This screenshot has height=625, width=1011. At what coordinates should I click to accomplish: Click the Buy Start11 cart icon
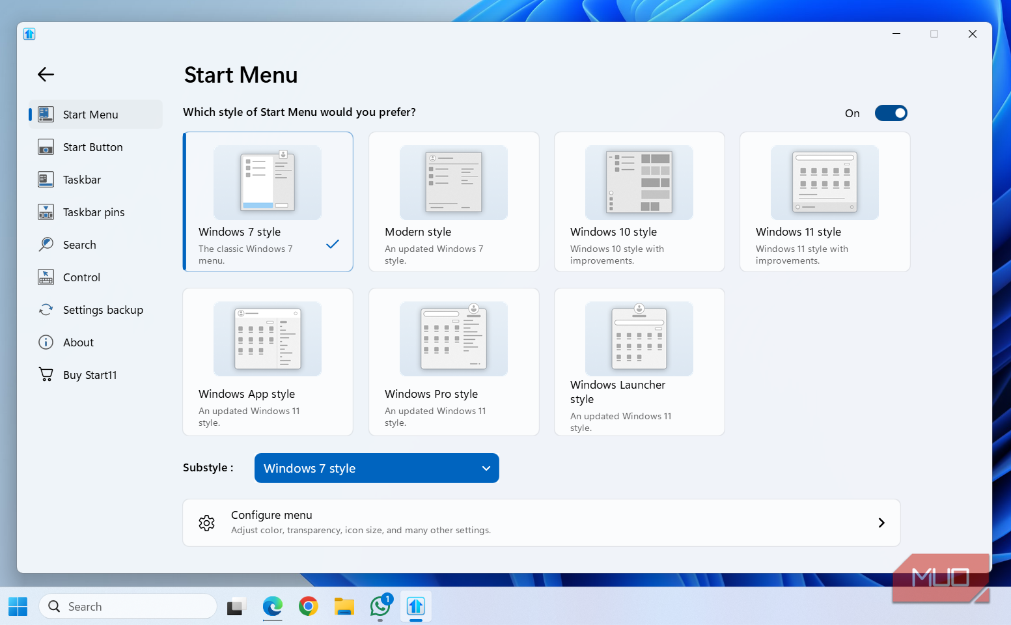(x=46, y=374)
